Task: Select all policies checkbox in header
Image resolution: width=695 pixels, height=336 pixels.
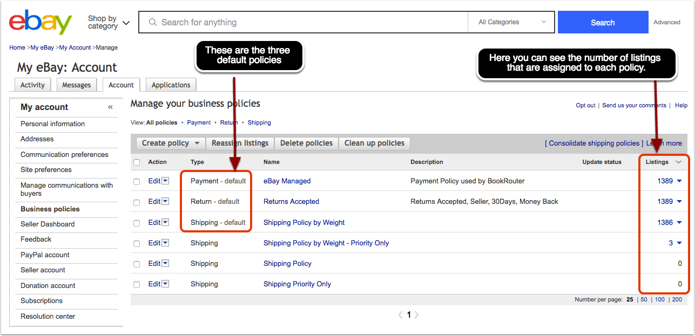Action: point(137,162)
